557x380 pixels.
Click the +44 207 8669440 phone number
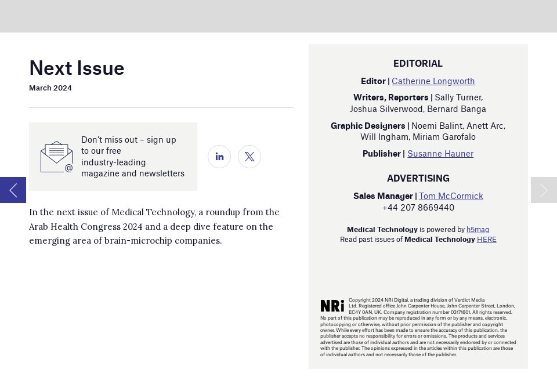(418, 208)
